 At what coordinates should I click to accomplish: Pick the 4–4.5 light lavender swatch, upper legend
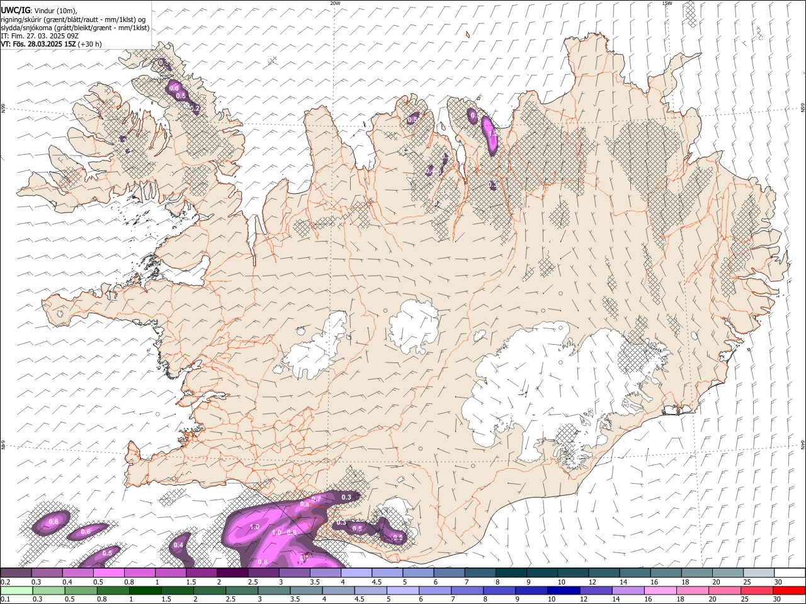(x=356, y=573)
